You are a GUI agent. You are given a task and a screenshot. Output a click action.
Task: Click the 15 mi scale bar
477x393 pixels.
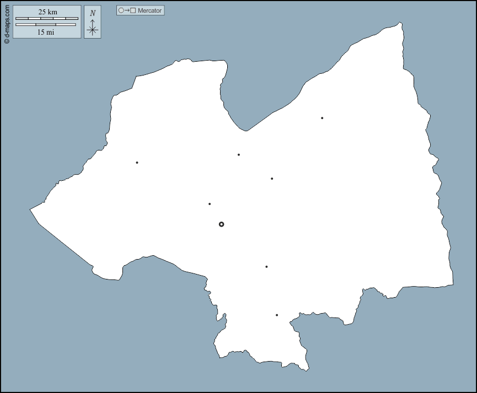click(46, 25)
